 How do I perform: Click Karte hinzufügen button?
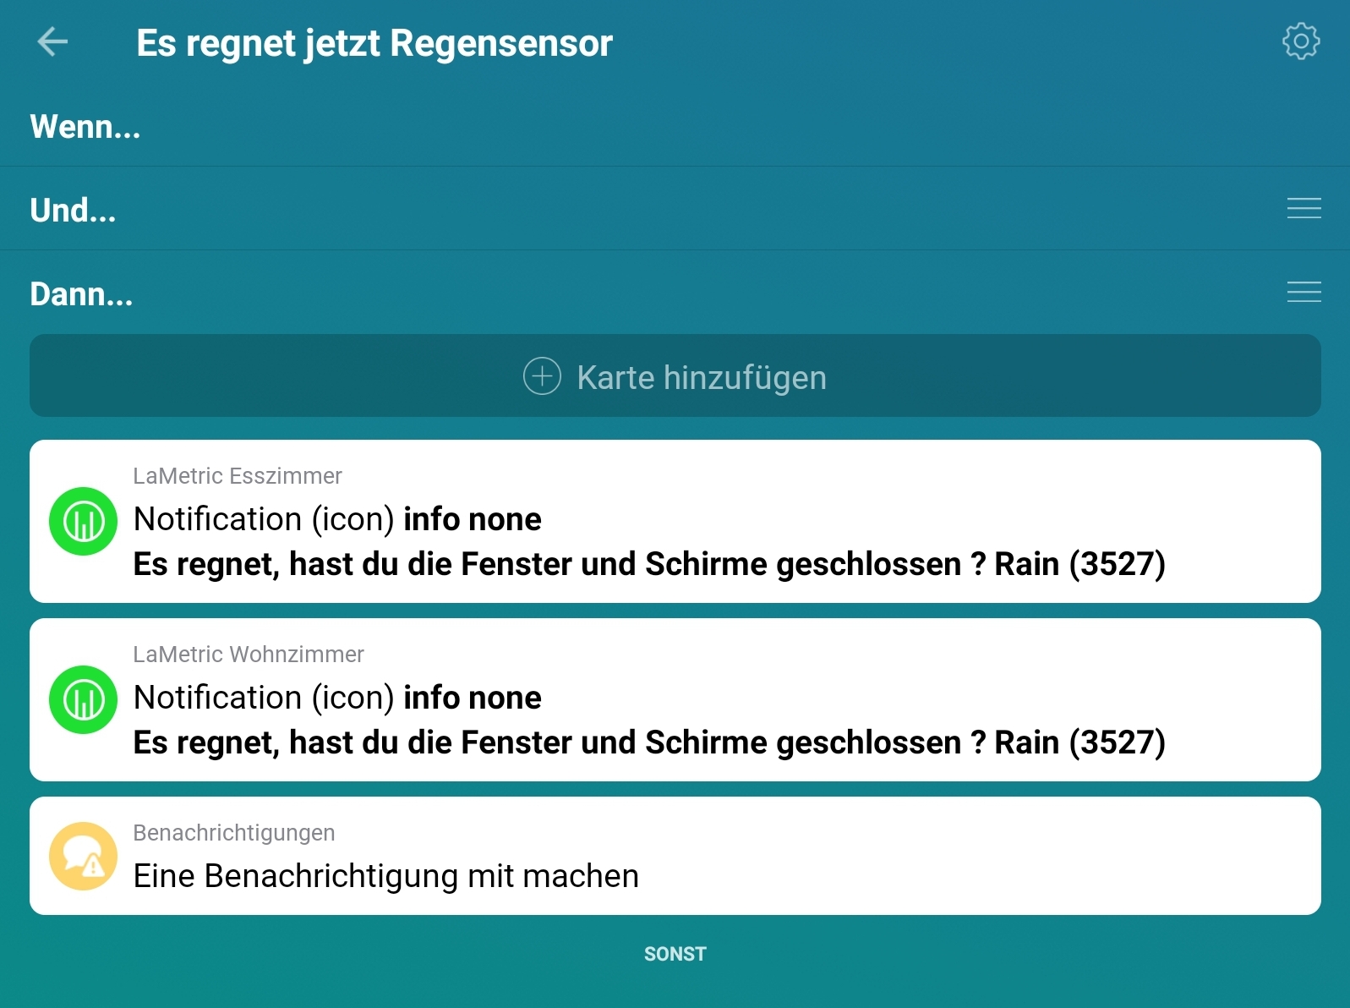(x=675, y=375)
